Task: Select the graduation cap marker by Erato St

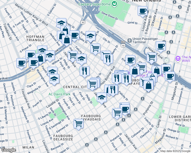Action: coord(61,23)
